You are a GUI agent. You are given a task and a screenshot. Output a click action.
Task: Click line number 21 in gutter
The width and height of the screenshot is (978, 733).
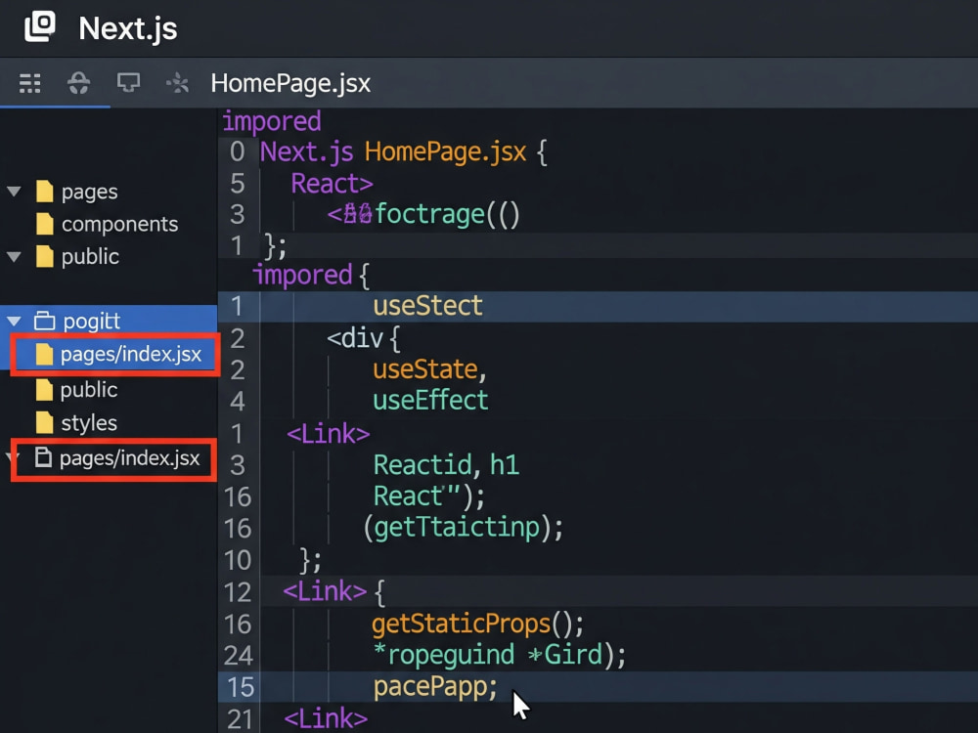click(x=240, y=719)
